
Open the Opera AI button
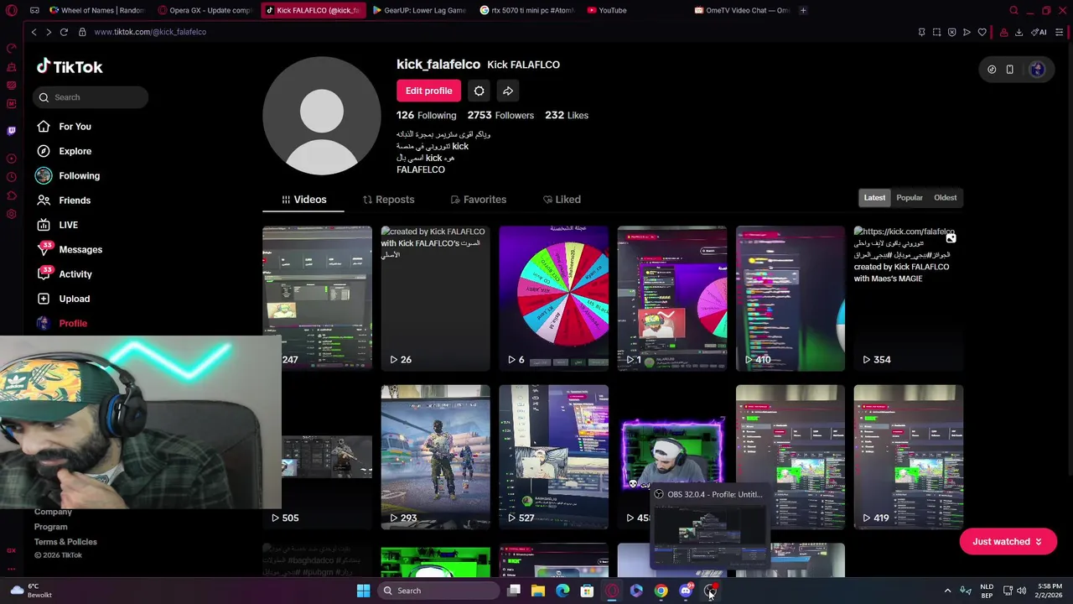(x=1039, y=32)
